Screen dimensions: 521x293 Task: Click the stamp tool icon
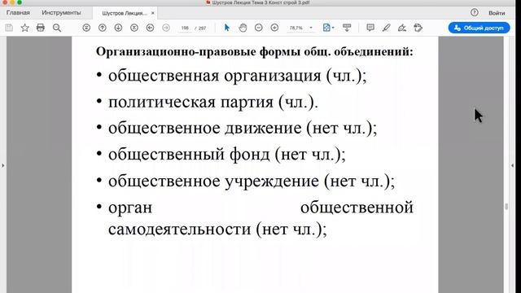click(x=418, y=28)
